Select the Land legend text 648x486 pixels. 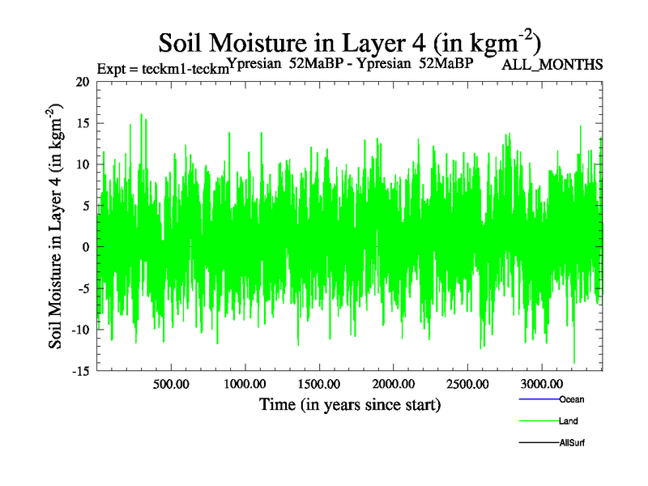[x=568, y=421]
